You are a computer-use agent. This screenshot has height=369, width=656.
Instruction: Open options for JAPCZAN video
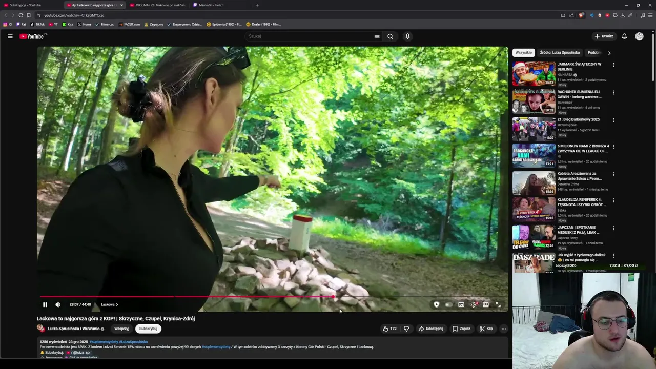tap(613, 228)
